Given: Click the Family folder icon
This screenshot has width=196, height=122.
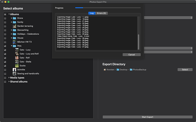Looking at the screenshot, I should (14, 22).
